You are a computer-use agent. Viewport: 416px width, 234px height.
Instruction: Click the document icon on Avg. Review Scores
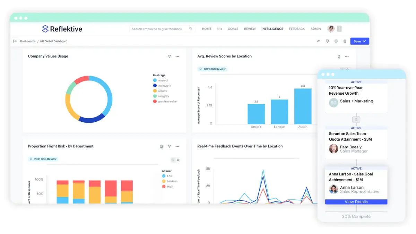tap(339, 57)
